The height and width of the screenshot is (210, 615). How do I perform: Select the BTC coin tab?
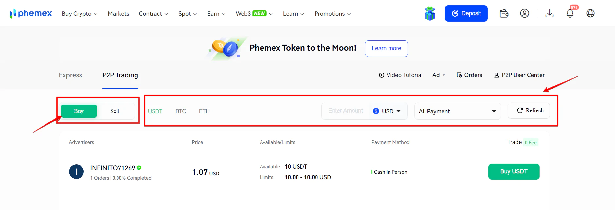click(181, 111)
